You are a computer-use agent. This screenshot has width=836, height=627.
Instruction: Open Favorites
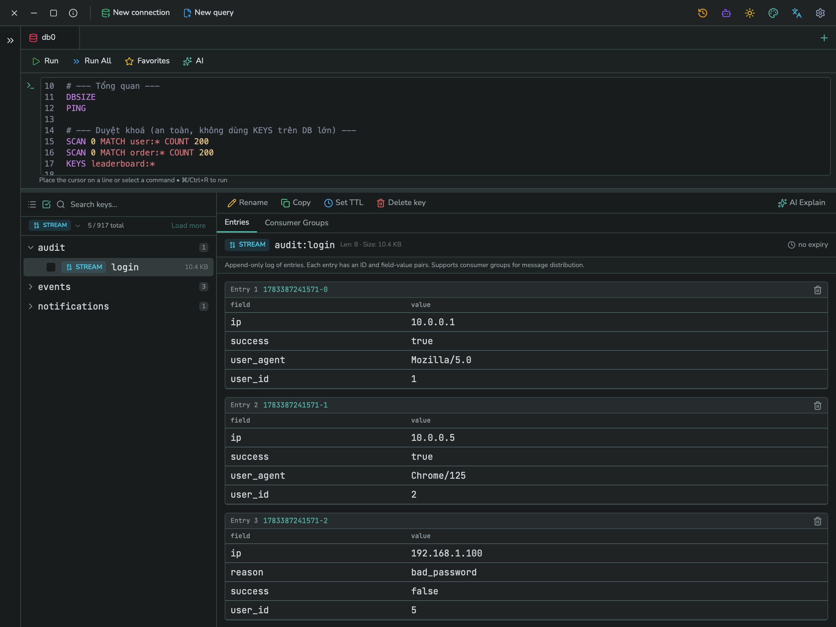[147, 61]
